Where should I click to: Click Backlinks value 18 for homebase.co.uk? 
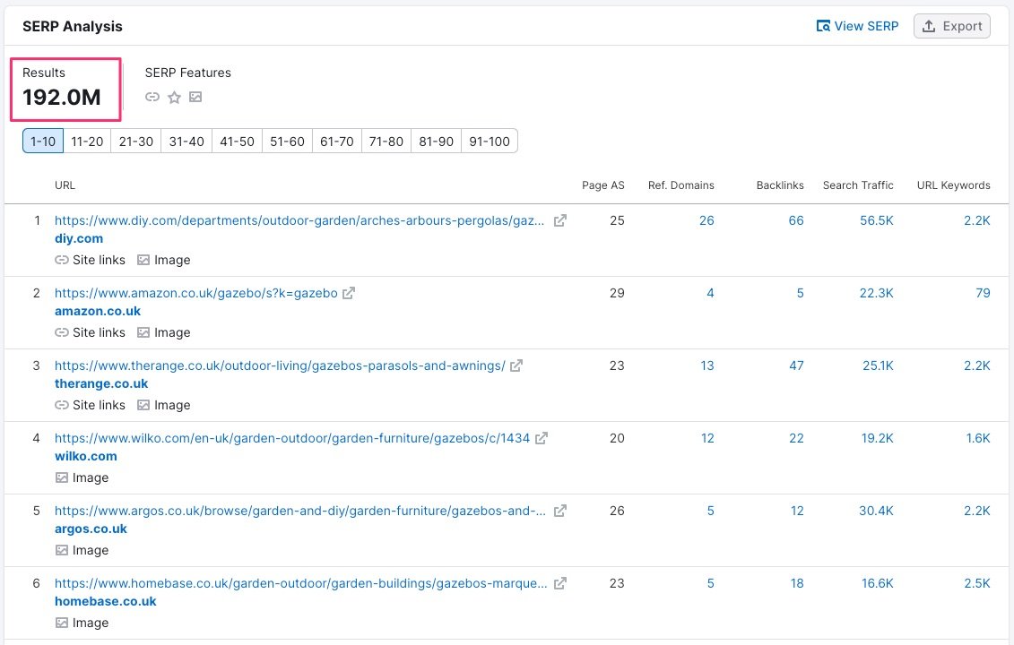pyautogui.click(x=797, y=583)
